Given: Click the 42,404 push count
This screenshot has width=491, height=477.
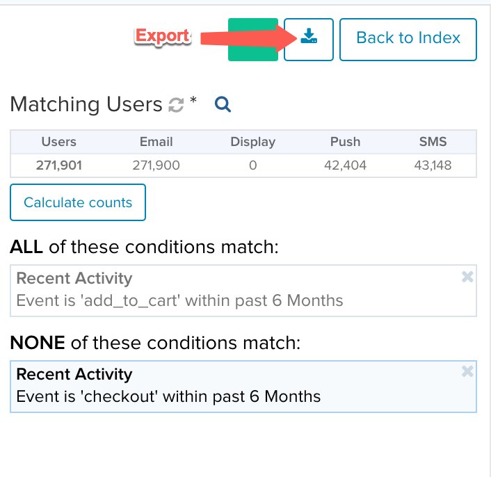Looking at the screenshot, I should click(345, 165).
